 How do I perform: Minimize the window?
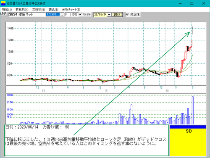tap(180, 3)
